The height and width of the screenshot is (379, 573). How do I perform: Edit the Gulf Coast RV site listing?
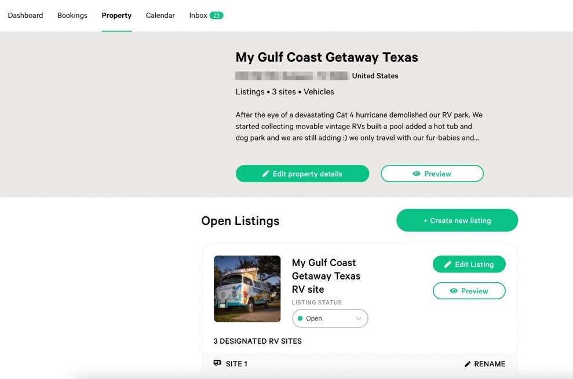coord(469,264)
